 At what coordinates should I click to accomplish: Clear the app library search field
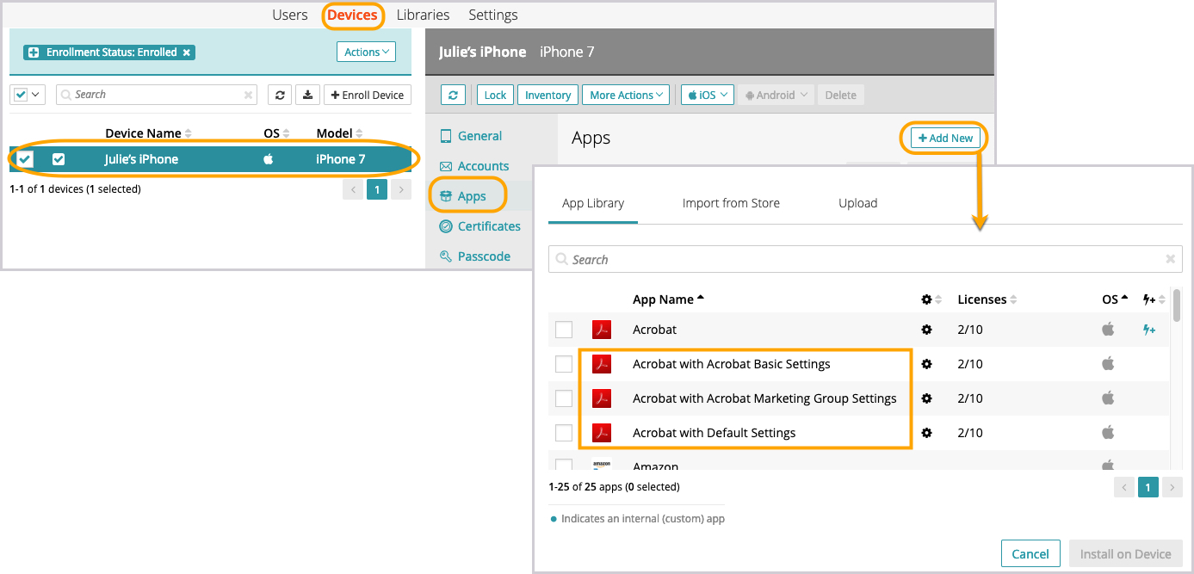[x=1170, y=259]
